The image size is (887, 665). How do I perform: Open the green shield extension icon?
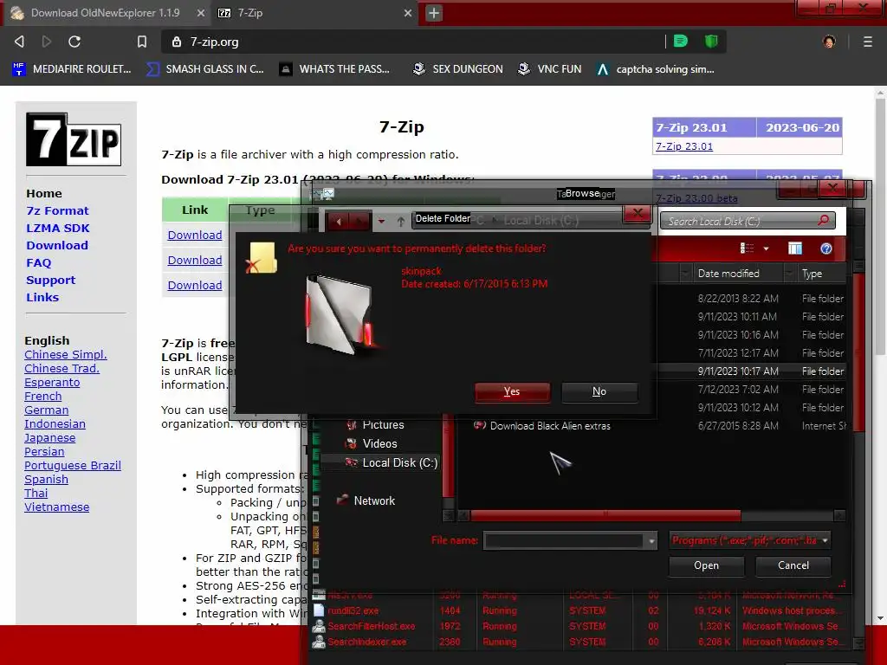coord(710,42)
